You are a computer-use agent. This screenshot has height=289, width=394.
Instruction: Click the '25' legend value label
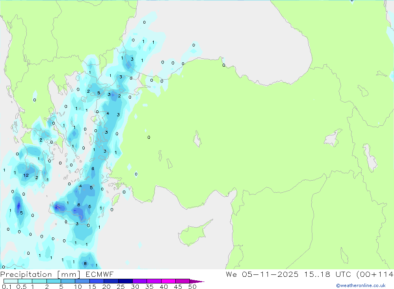(121, 287)
